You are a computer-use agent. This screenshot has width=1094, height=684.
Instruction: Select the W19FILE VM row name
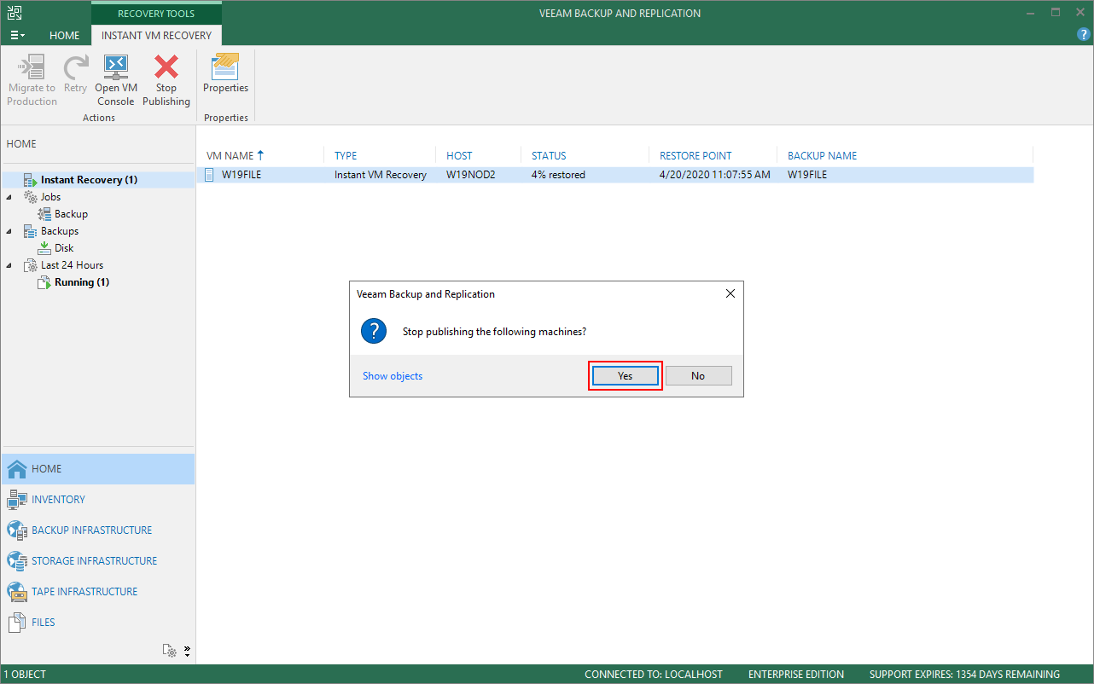point(241,175)
